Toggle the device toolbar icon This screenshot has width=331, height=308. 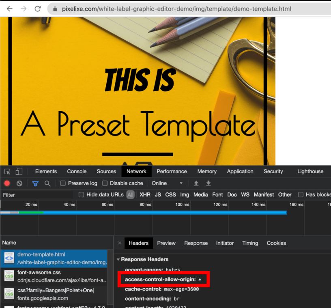point(19,172)
